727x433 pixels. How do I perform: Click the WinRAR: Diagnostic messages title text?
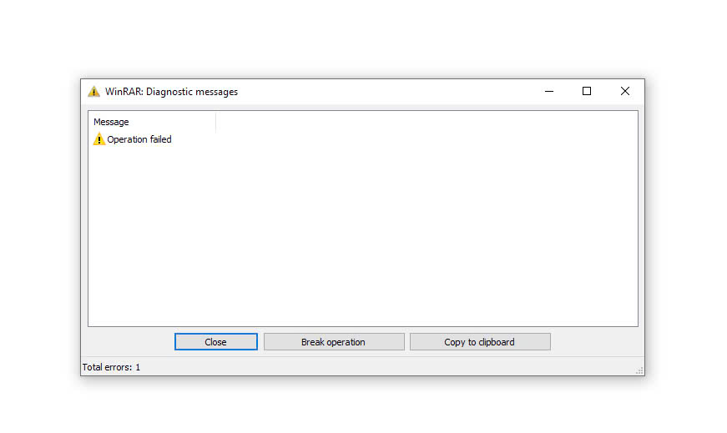[171, 92]
